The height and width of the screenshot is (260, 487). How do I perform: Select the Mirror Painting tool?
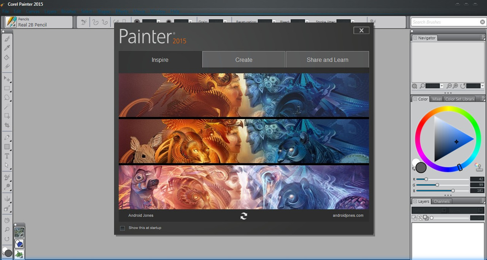(x=7, y=199)
